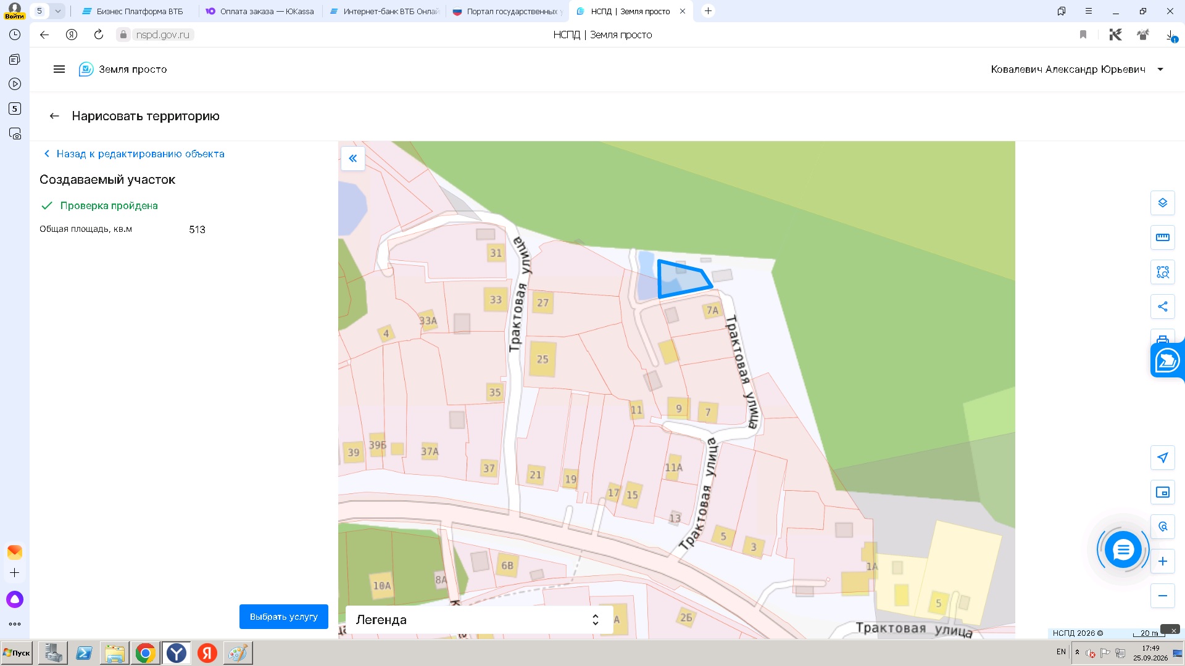Activate the area search tool
The height and width of the screenshot is (666, 1185).
click(x=1162, y=272)
